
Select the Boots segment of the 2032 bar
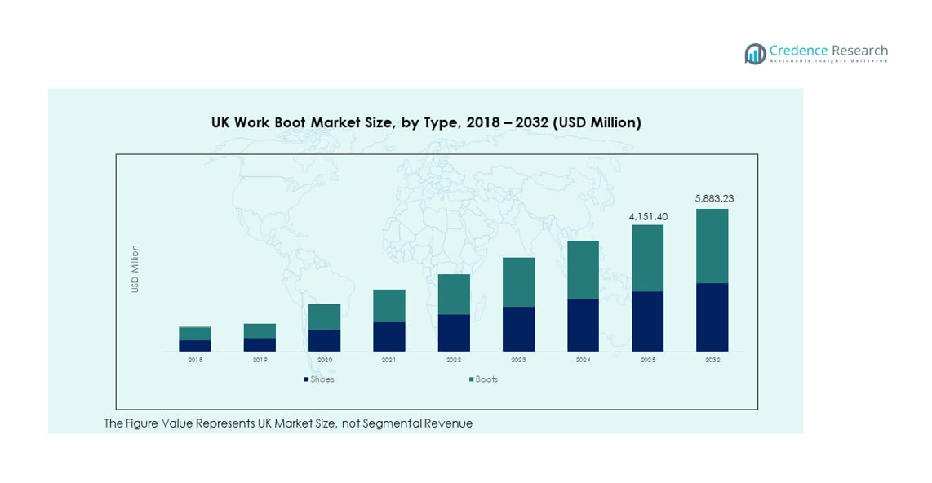coord(712,246)
